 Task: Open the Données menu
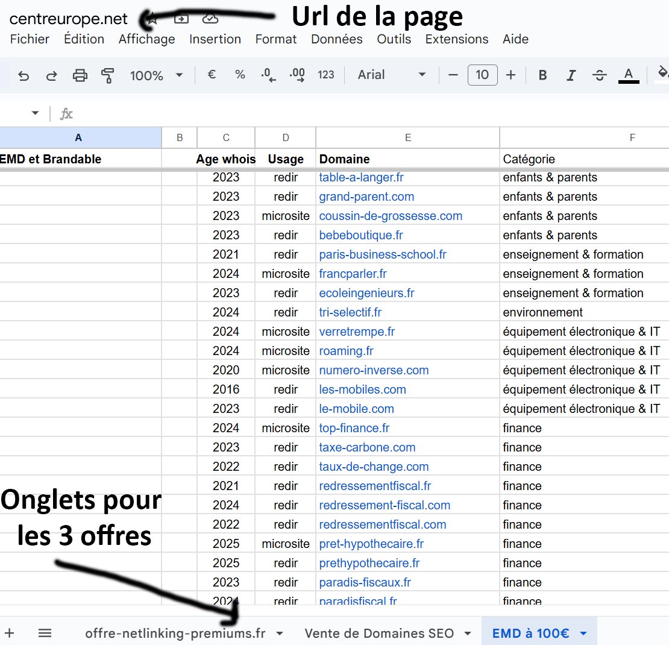coord(337,39)
